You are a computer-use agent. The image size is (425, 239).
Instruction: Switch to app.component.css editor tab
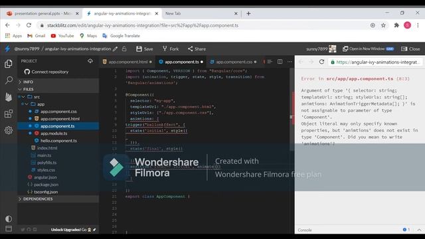233,62
